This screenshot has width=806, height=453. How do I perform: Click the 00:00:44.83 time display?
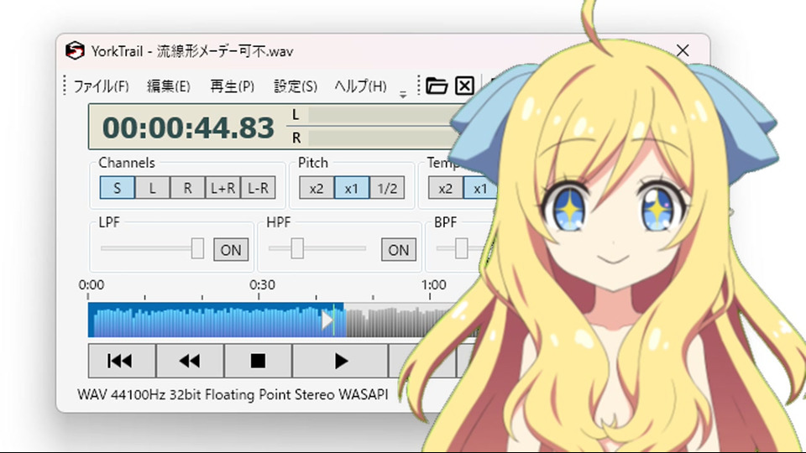[188, 128]
